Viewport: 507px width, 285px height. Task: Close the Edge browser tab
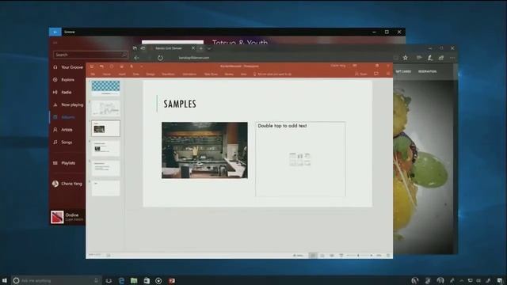point(193,48)
